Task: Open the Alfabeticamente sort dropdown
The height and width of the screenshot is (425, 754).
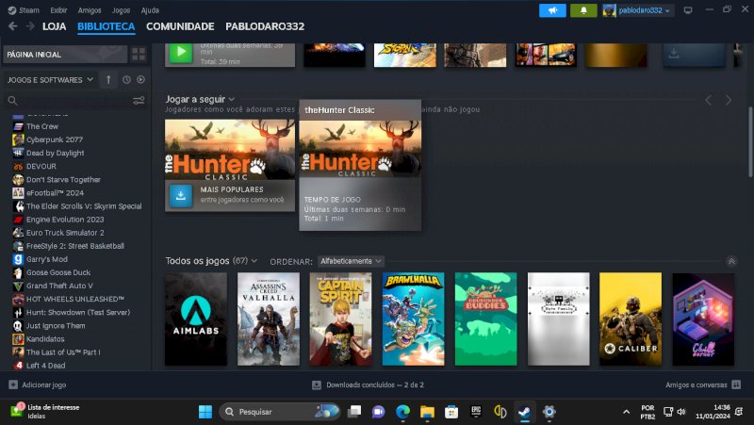Action: pyautogui.click(x=351, y=261)
